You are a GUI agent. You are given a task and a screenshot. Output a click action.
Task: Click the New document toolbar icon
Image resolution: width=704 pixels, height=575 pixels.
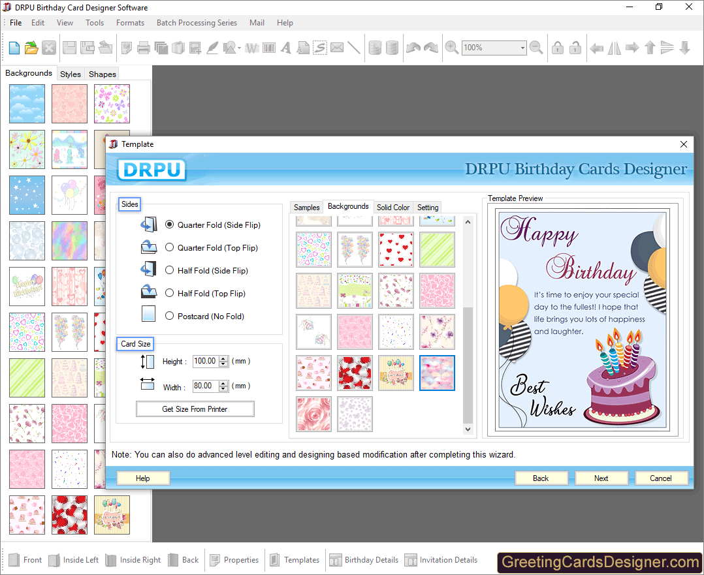click(14, 48)
